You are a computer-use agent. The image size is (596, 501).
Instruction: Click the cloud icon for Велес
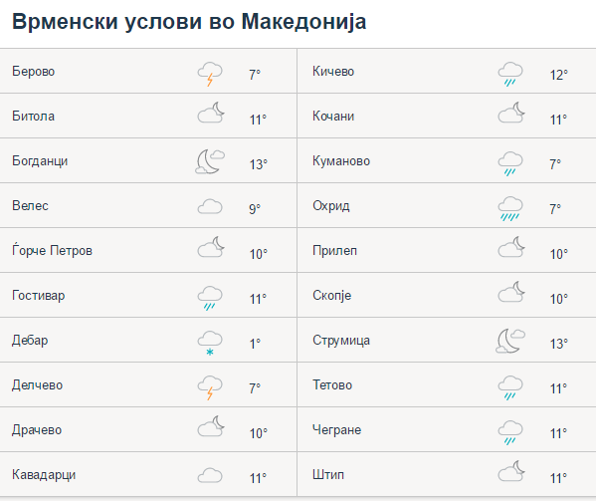210,207
